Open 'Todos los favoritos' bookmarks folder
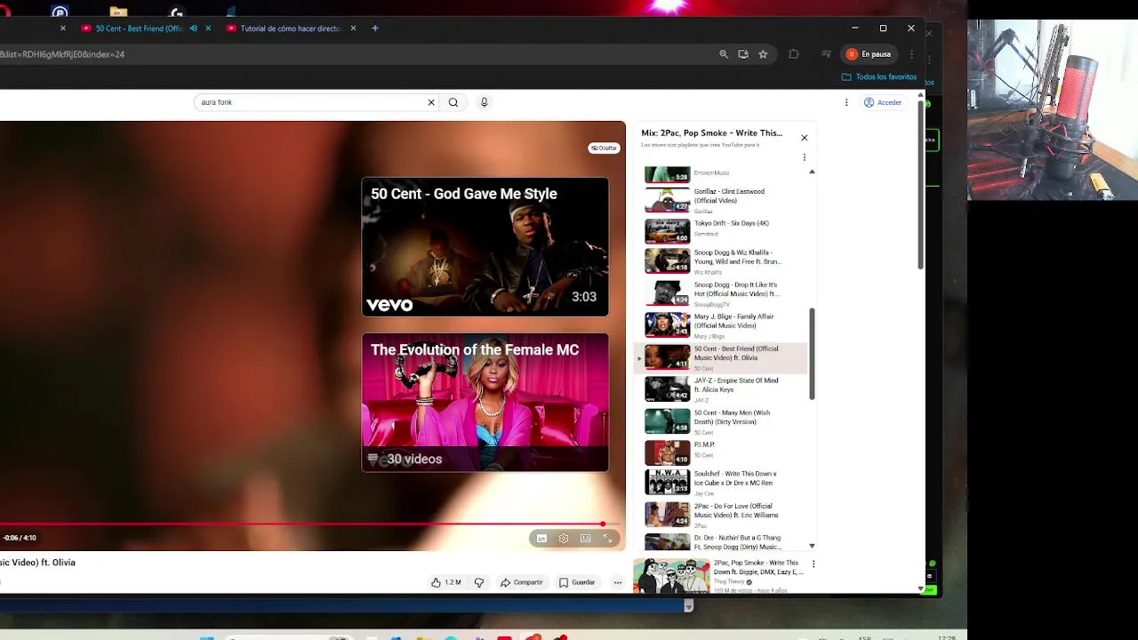The image size is (1138, 640). point(879,77)
